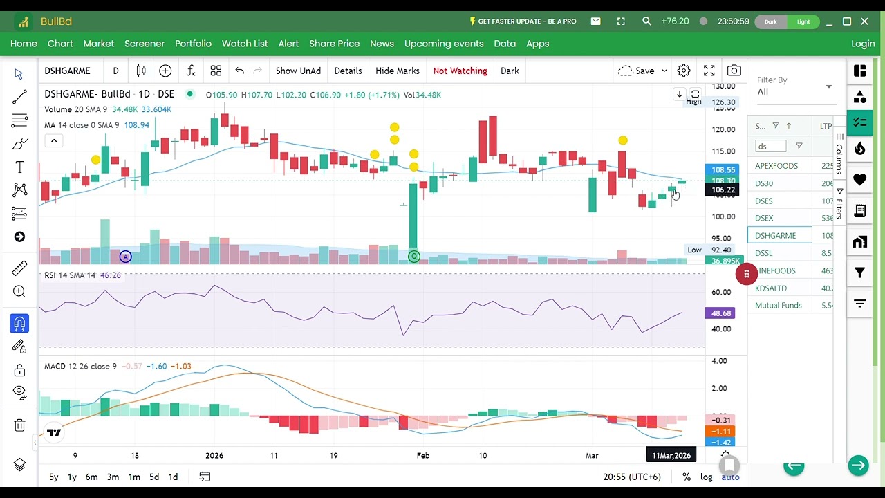Toggle log scale on price axis

pyautogui.click(x=706, y=477)
